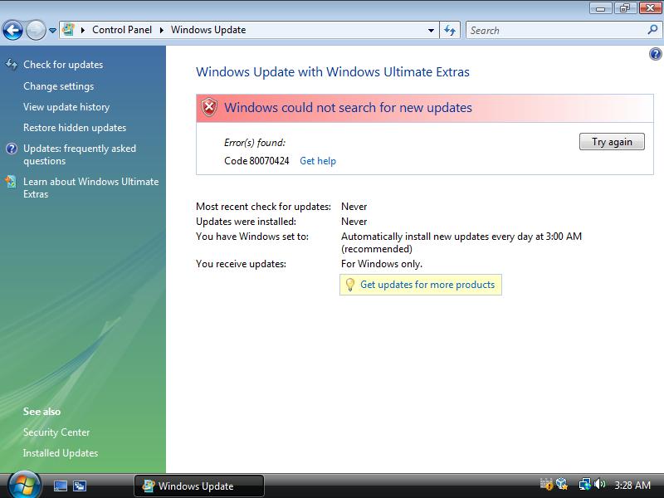Open Get updates for more products

(x=427, y=285)
